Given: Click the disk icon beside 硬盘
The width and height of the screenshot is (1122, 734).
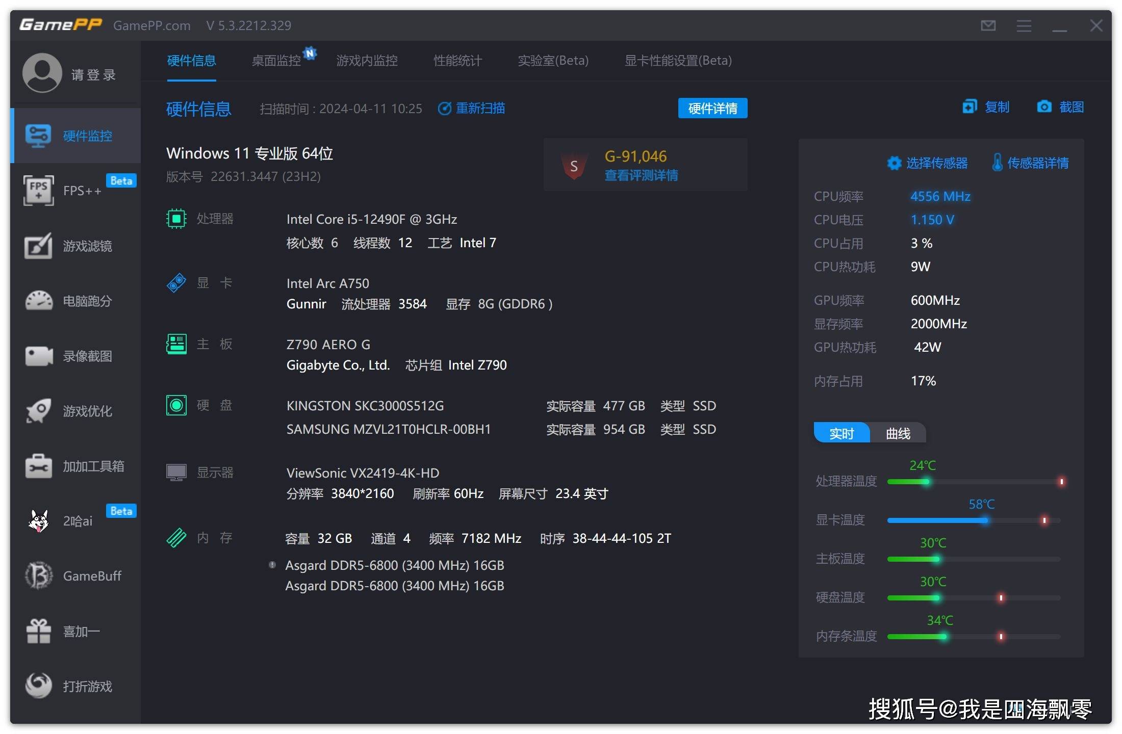Looking at the screenshot, I should tap(176, 405).
